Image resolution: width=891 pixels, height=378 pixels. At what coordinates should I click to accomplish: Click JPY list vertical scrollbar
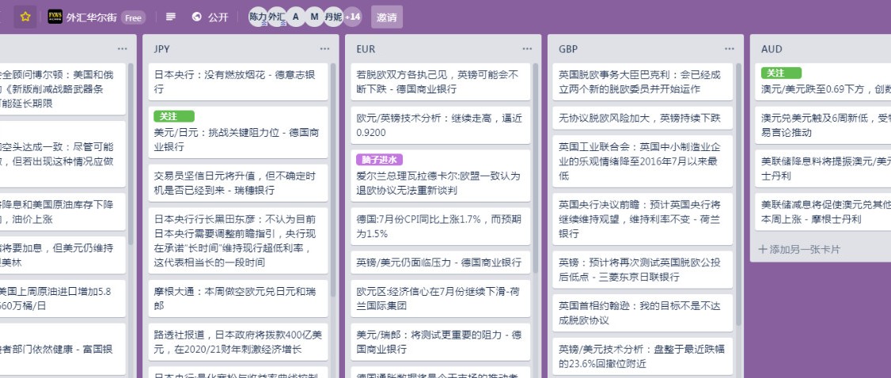pyautogui.click(x=334, y=180)
